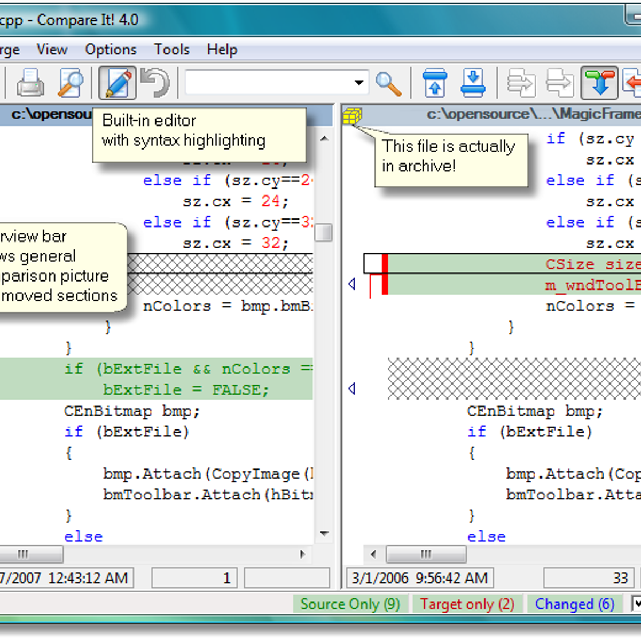Image resolution: width=641 pixels, height=641 pixels.
Task: Open the View menu
Action: point(52,50)
